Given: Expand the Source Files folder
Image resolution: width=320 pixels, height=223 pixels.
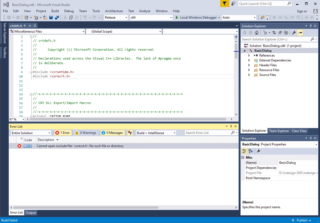Looking at the screenshot, I should point(249,75).
